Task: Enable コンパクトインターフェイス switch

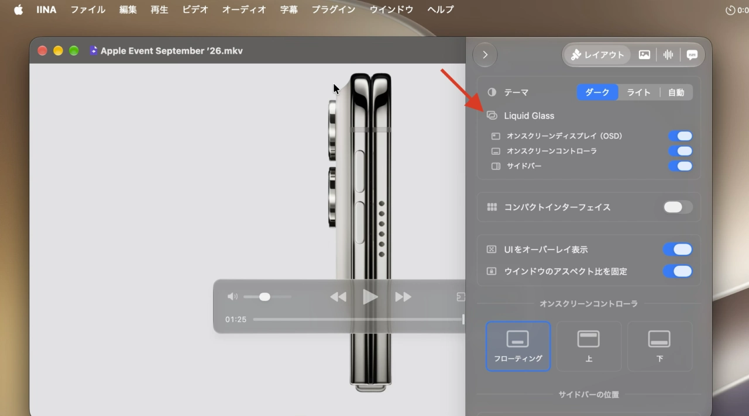Action: pos(678,207)
